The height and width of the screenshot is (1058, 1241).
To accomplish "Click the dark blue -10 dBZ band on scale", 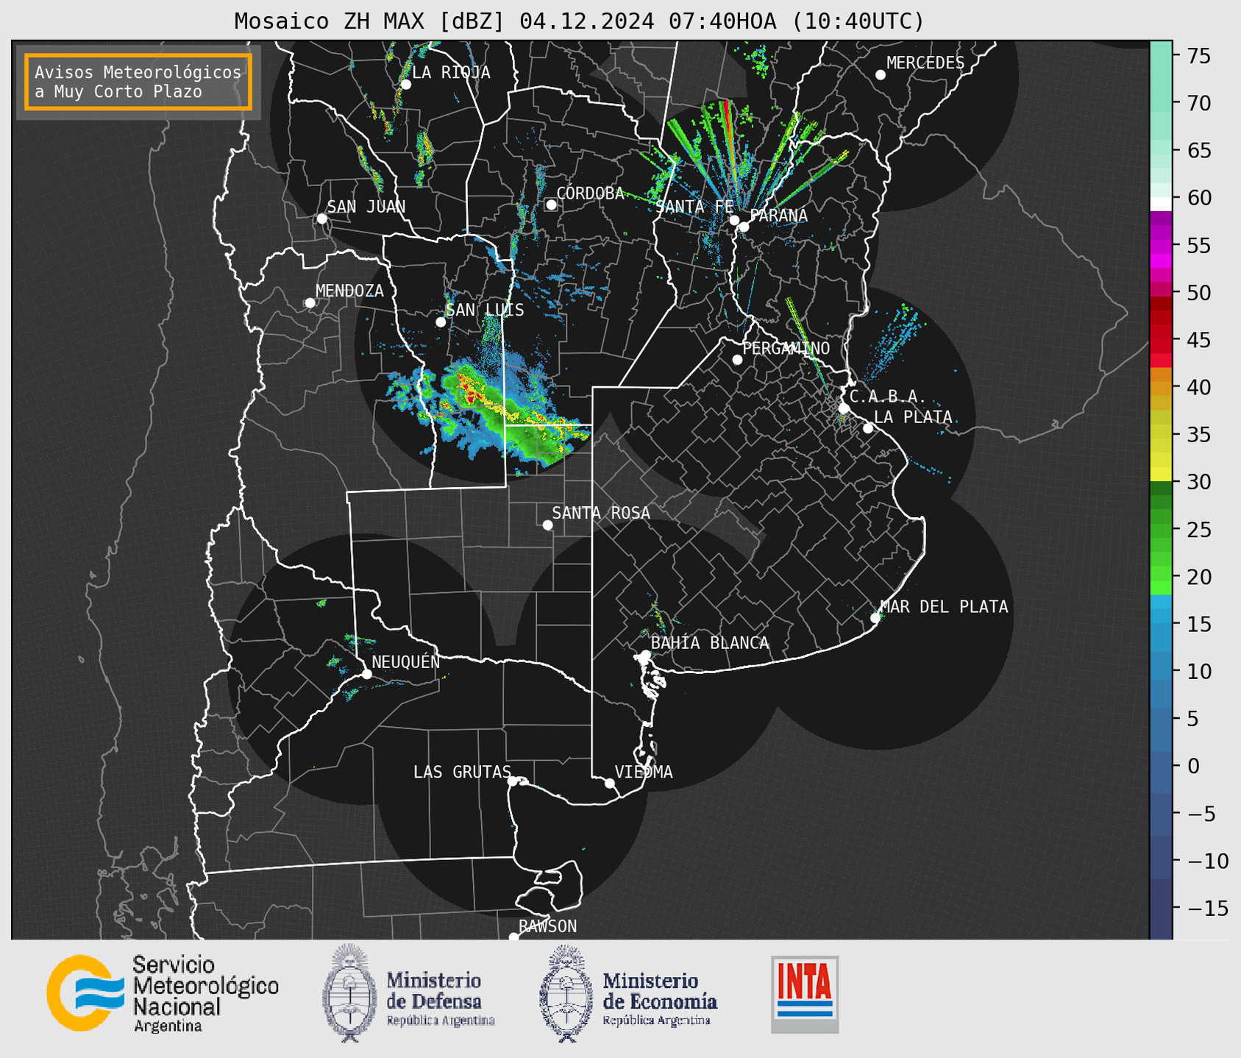I will (1161, 858).
